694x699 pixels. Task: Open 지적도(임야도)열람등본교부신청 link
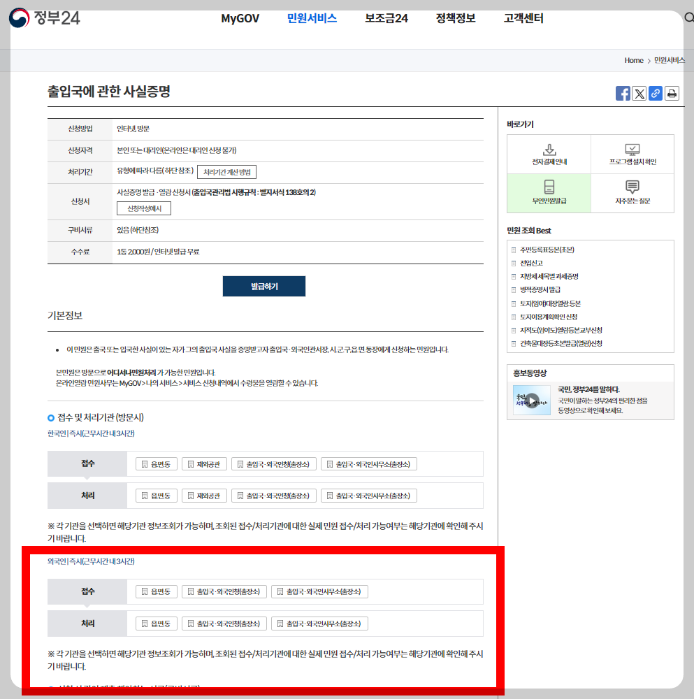click(x=561, y=331)
